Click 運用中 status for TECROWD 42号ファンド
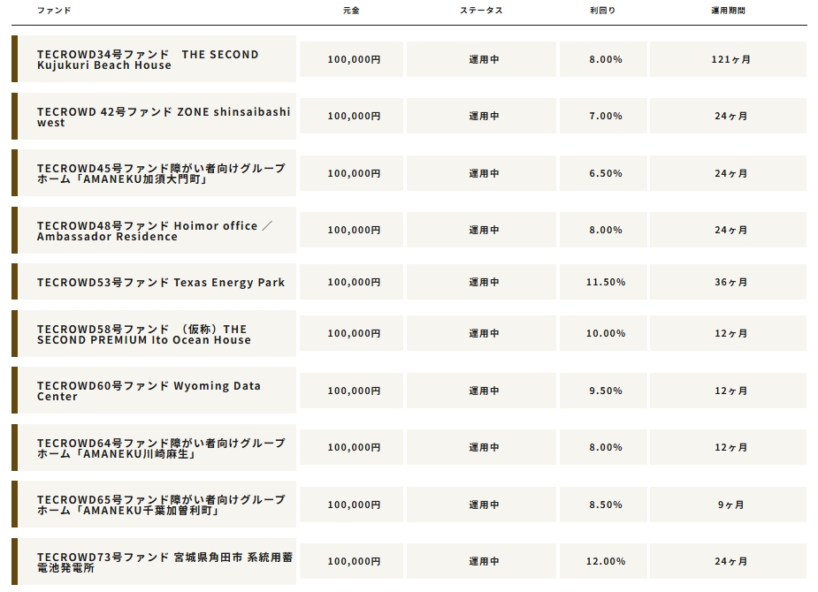Image resolution: width=818 pixels, height=592 pixels. tap(481, 116)
